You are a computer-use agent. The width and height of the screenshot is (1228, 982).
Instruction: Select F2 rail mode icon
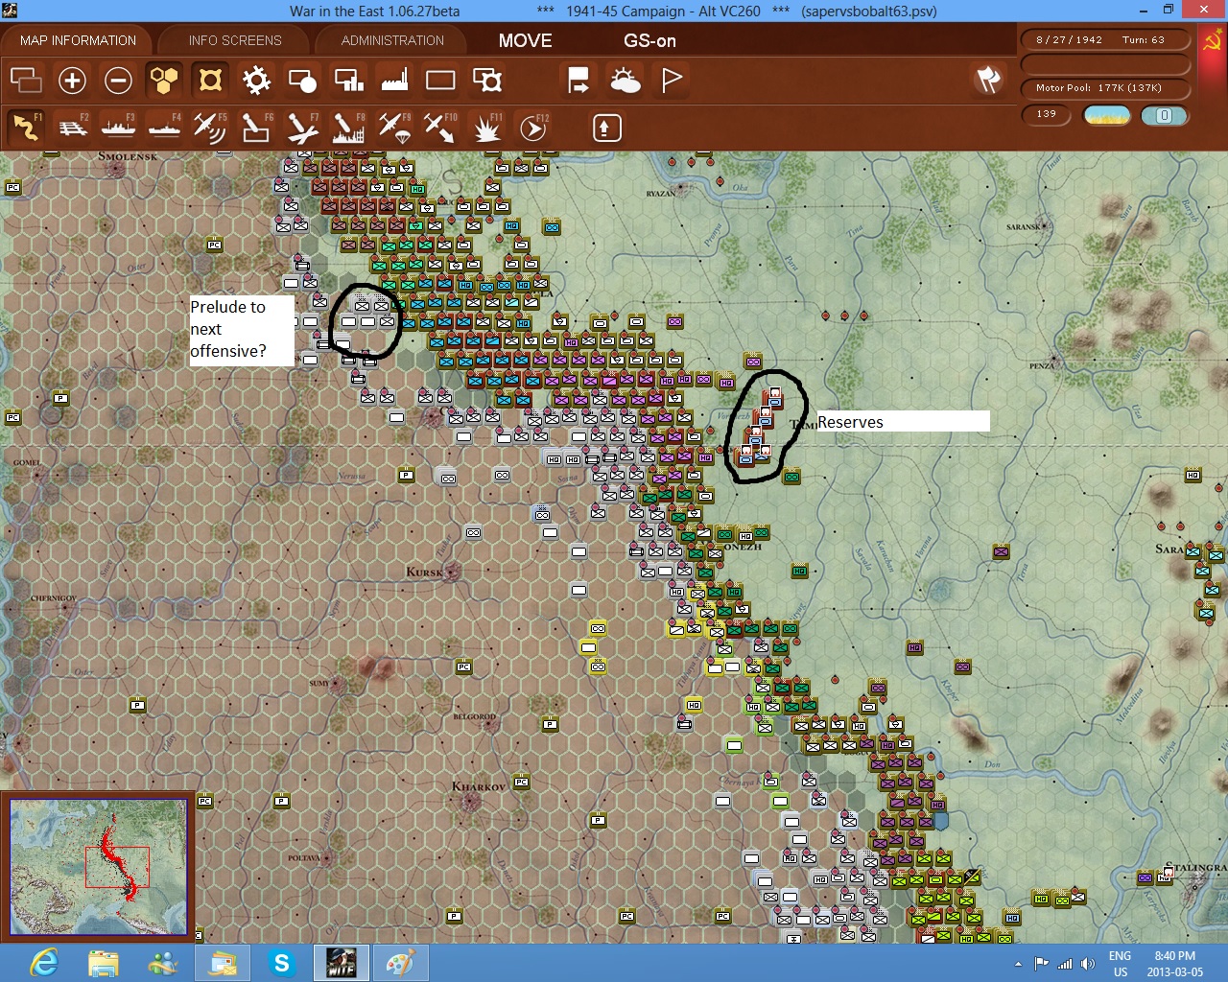73,127
